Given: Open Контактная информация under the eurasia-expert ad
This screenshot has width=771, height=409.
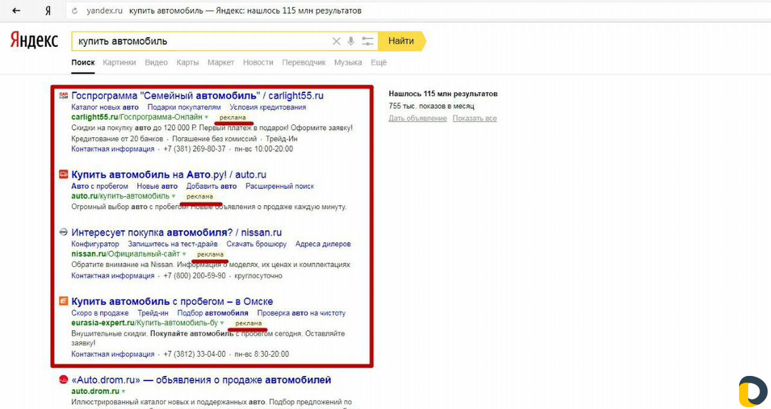Looking at the screenshot, I should pos(113,354).
